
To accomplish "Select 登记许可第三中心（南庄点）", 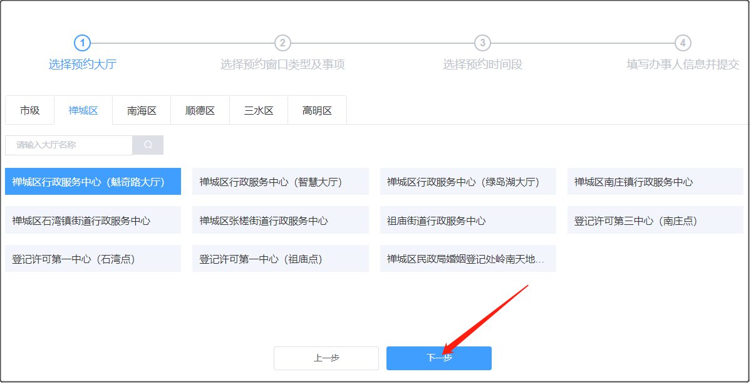I will pyautogui.click(x=655, y=221).
